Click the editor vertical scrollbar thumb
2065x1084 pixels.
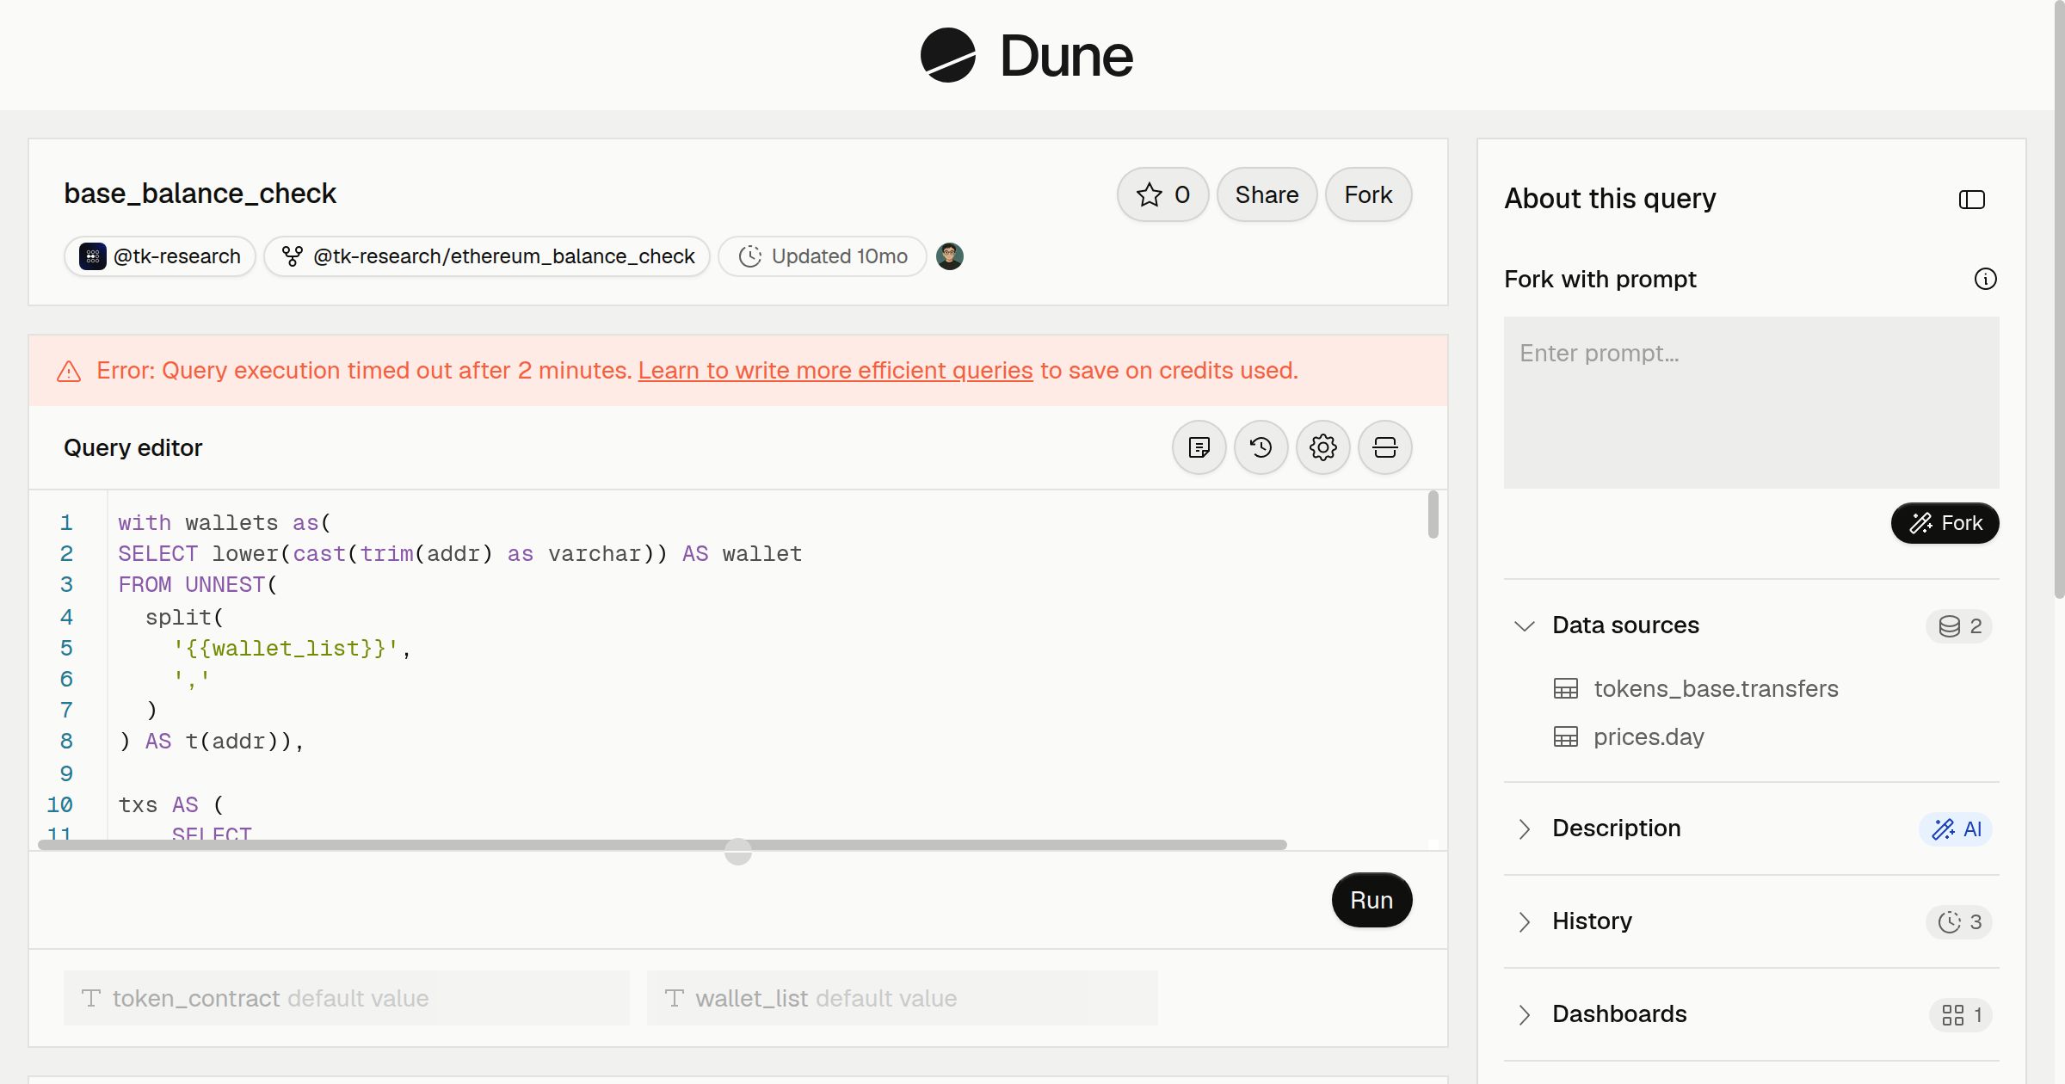coord(1433,514)
